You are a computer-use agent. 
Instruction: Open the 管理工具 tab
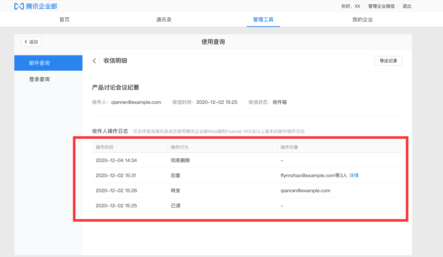point(263,19)
